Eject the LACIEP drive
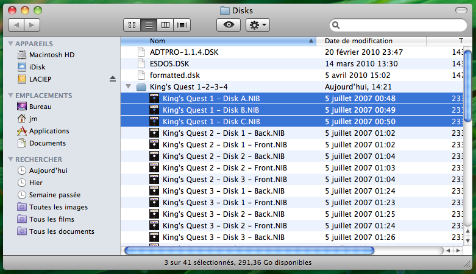 [113, 79]
